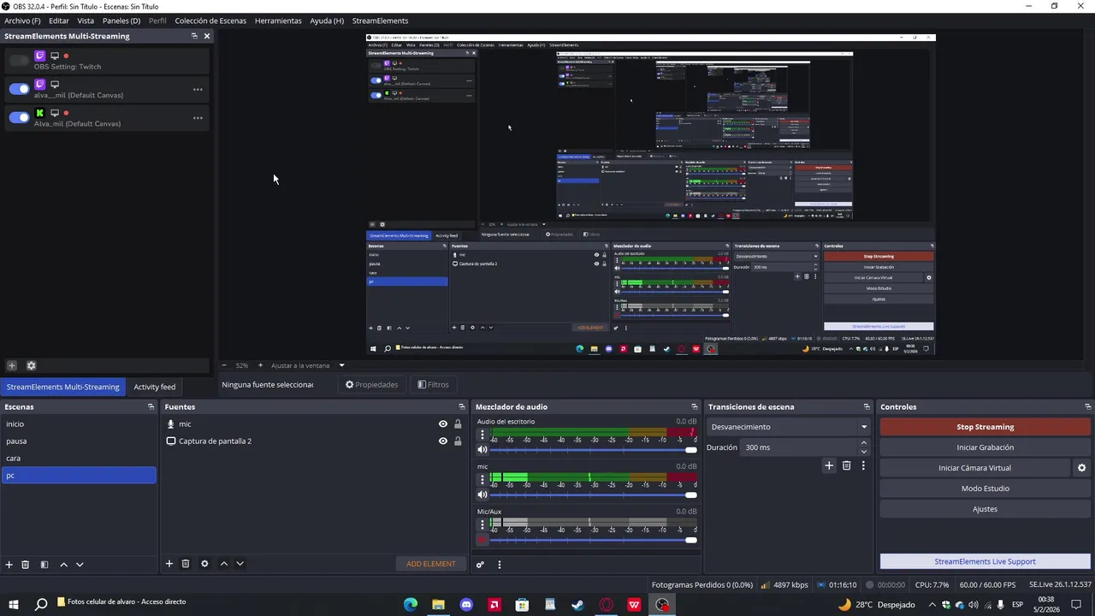Open audio mixer menu dots at bottom
Screen dimensions: 1095x616
(500, 565)
